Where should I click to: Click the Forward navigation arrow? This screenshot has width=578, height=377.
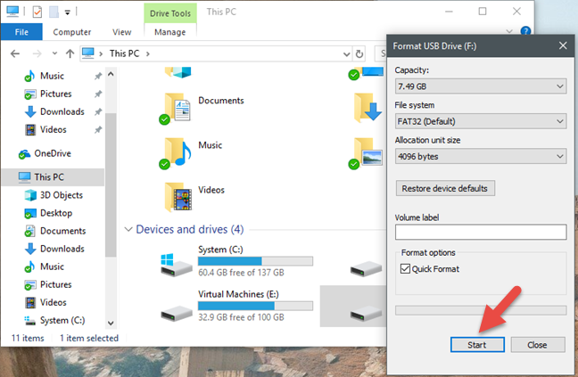coord(37,53)
